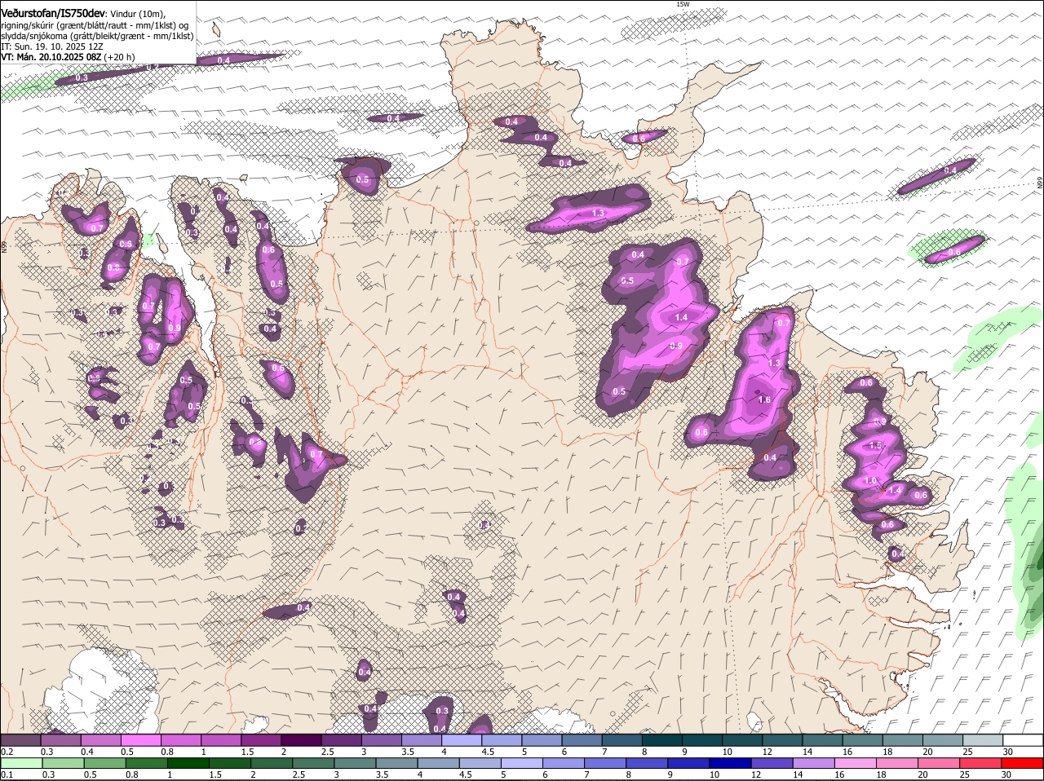Viewport: 1044px width, 781px height.
Task: Click the 1.6 precipitation value on the map
Action: [x=764, y=399]
